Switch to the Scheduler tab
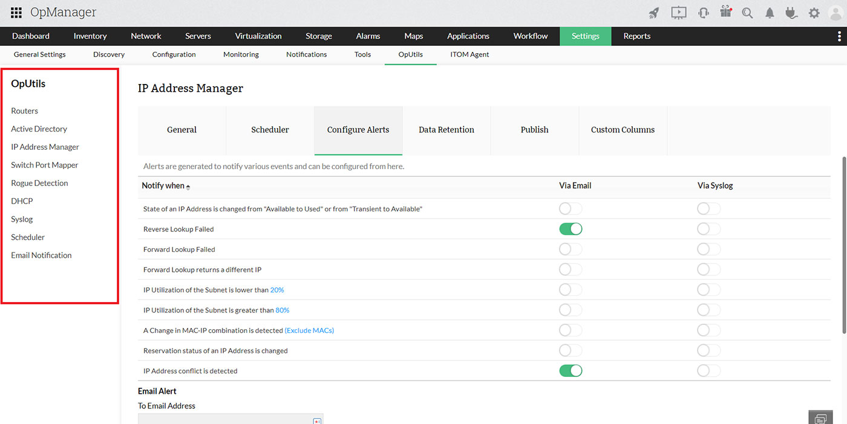 coord(270,130)
